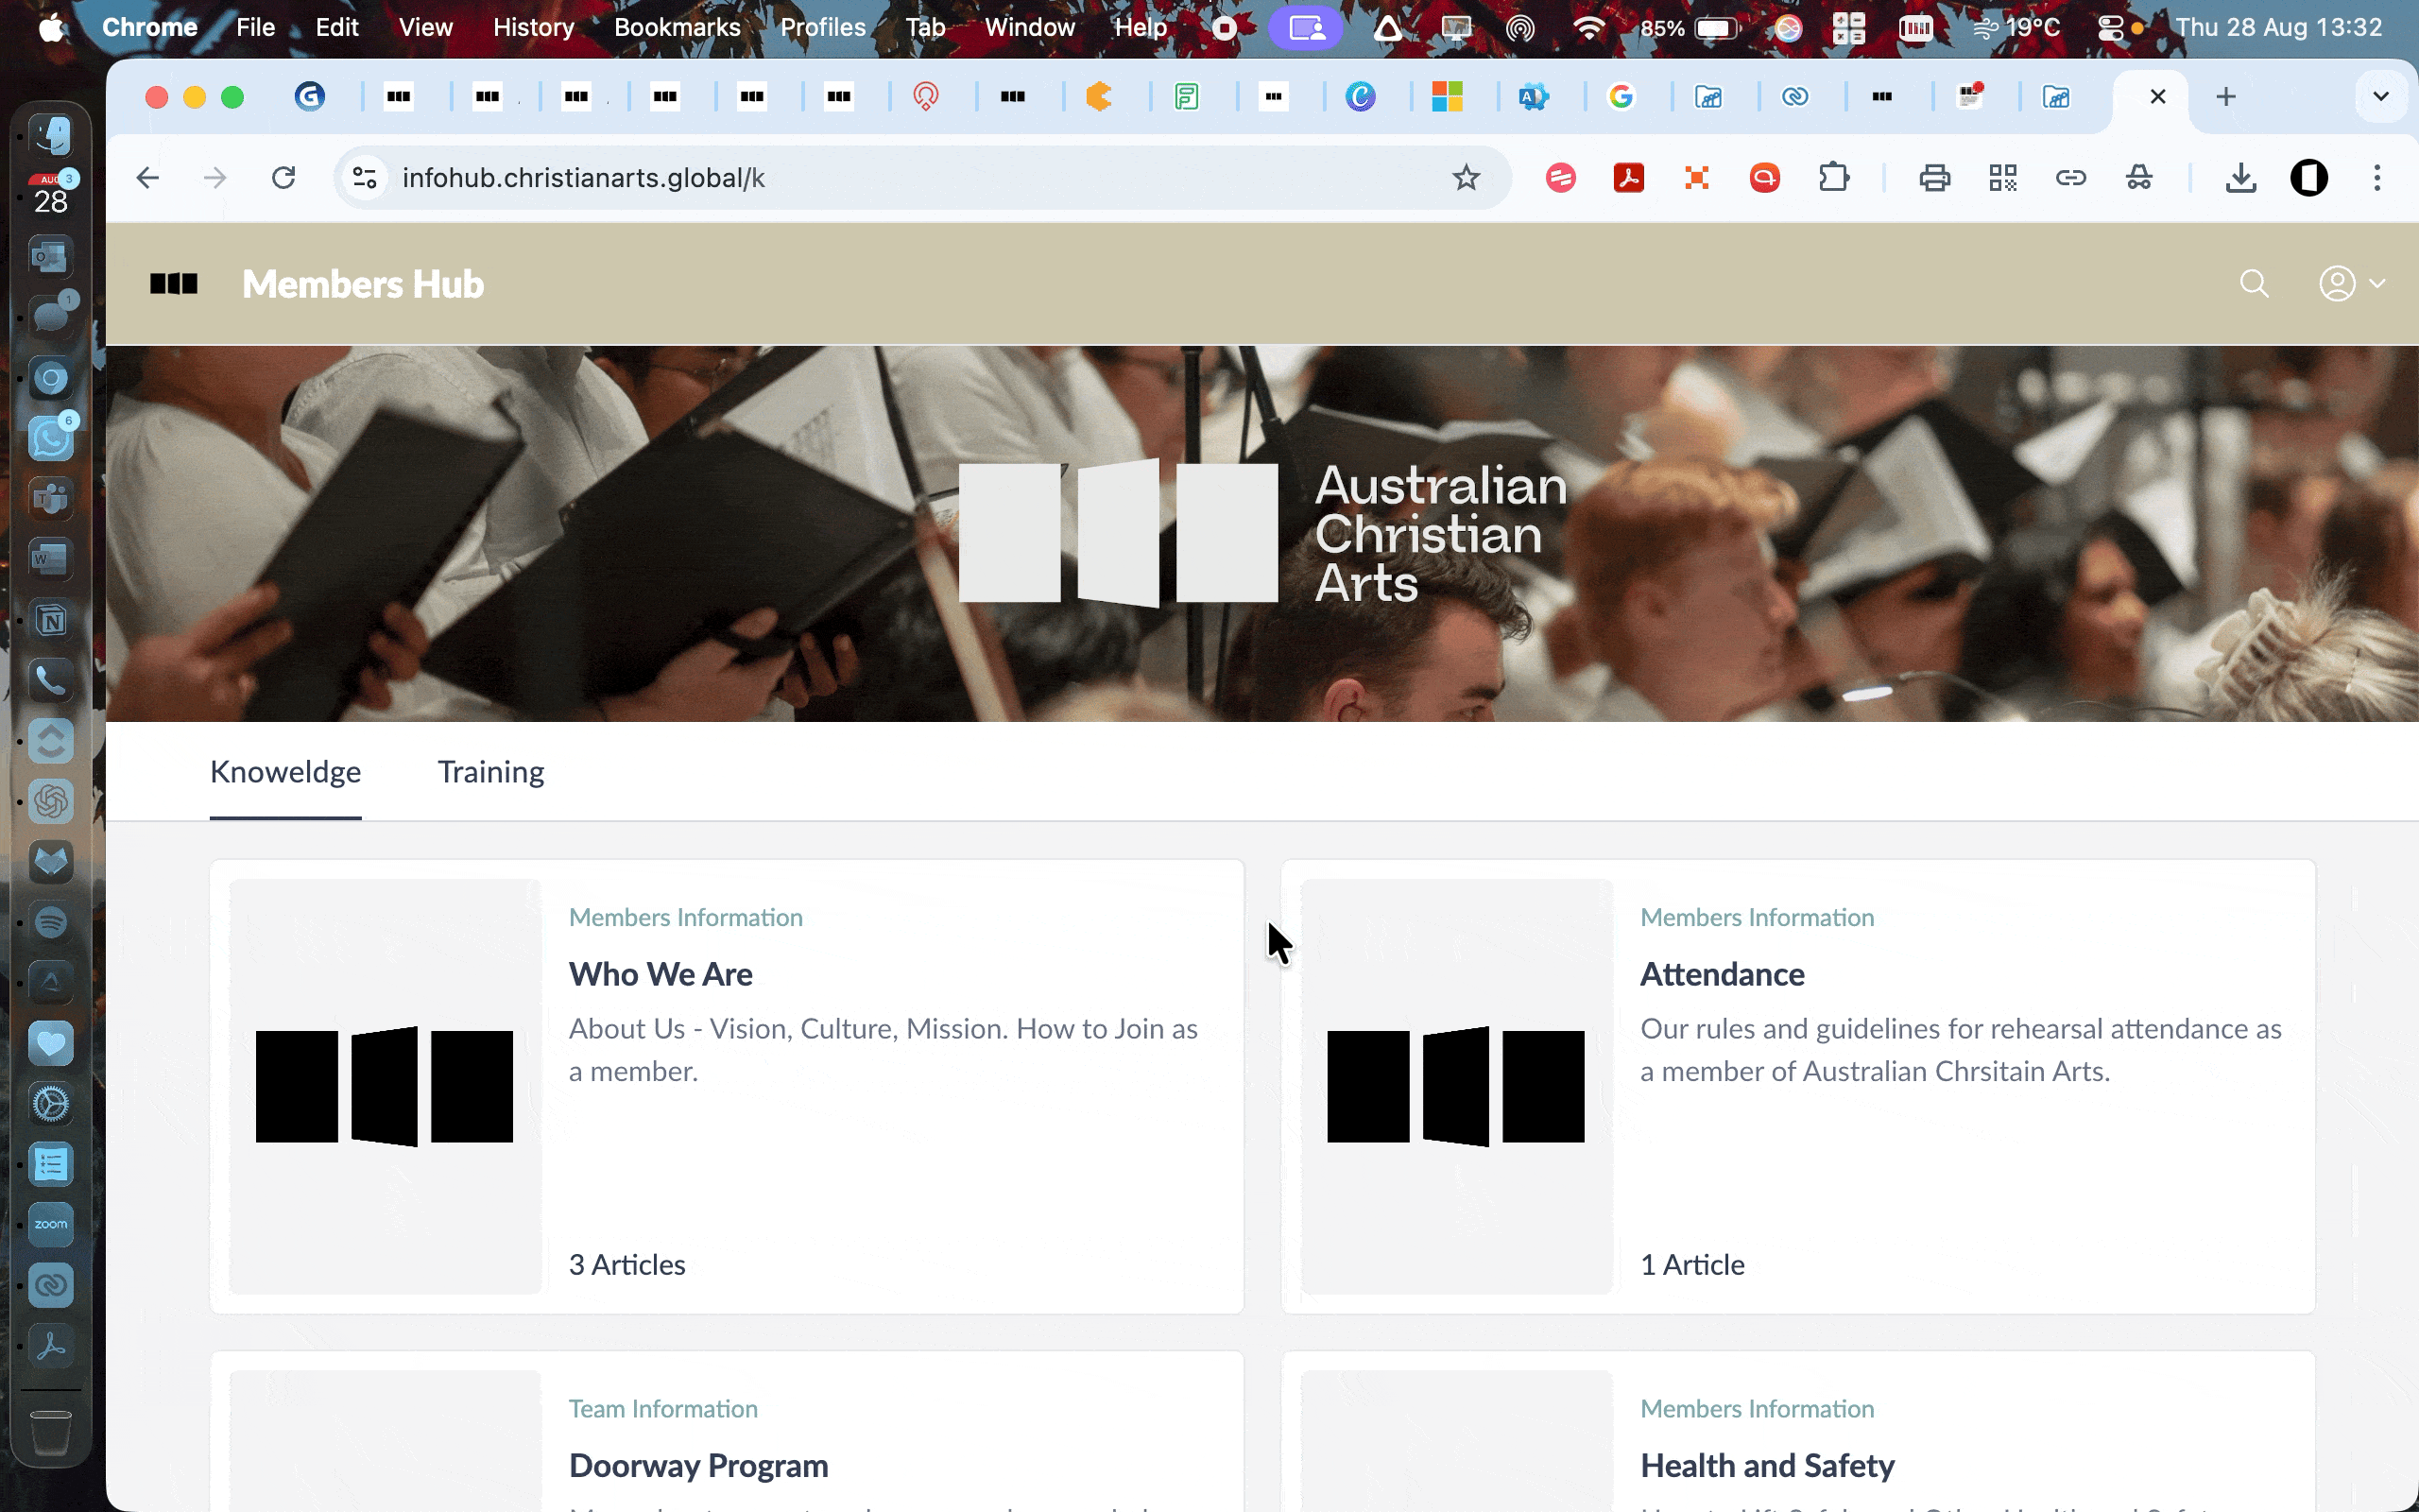Open Control Center in menu bar
The height and width of the screenshot is (1512, 2419).
[2110, 28]
